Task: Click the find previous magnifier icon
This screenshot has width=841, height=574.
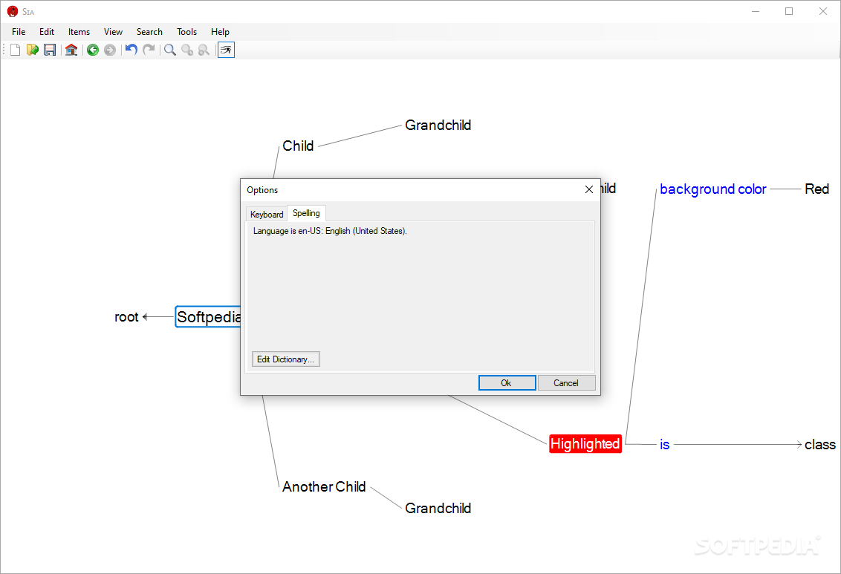Action: click(204, 50)
